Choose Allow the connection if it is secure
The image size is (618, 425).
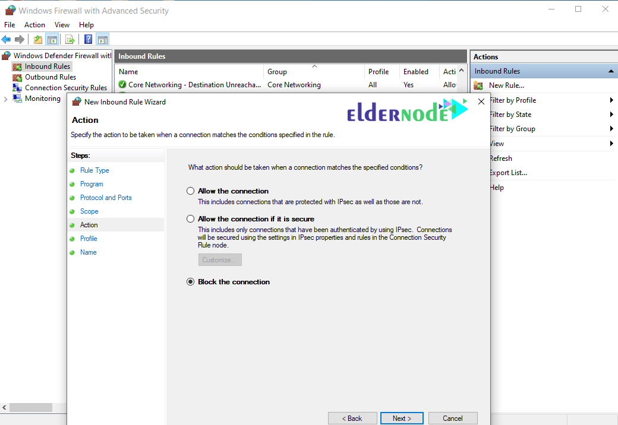(x=191, y=218)
